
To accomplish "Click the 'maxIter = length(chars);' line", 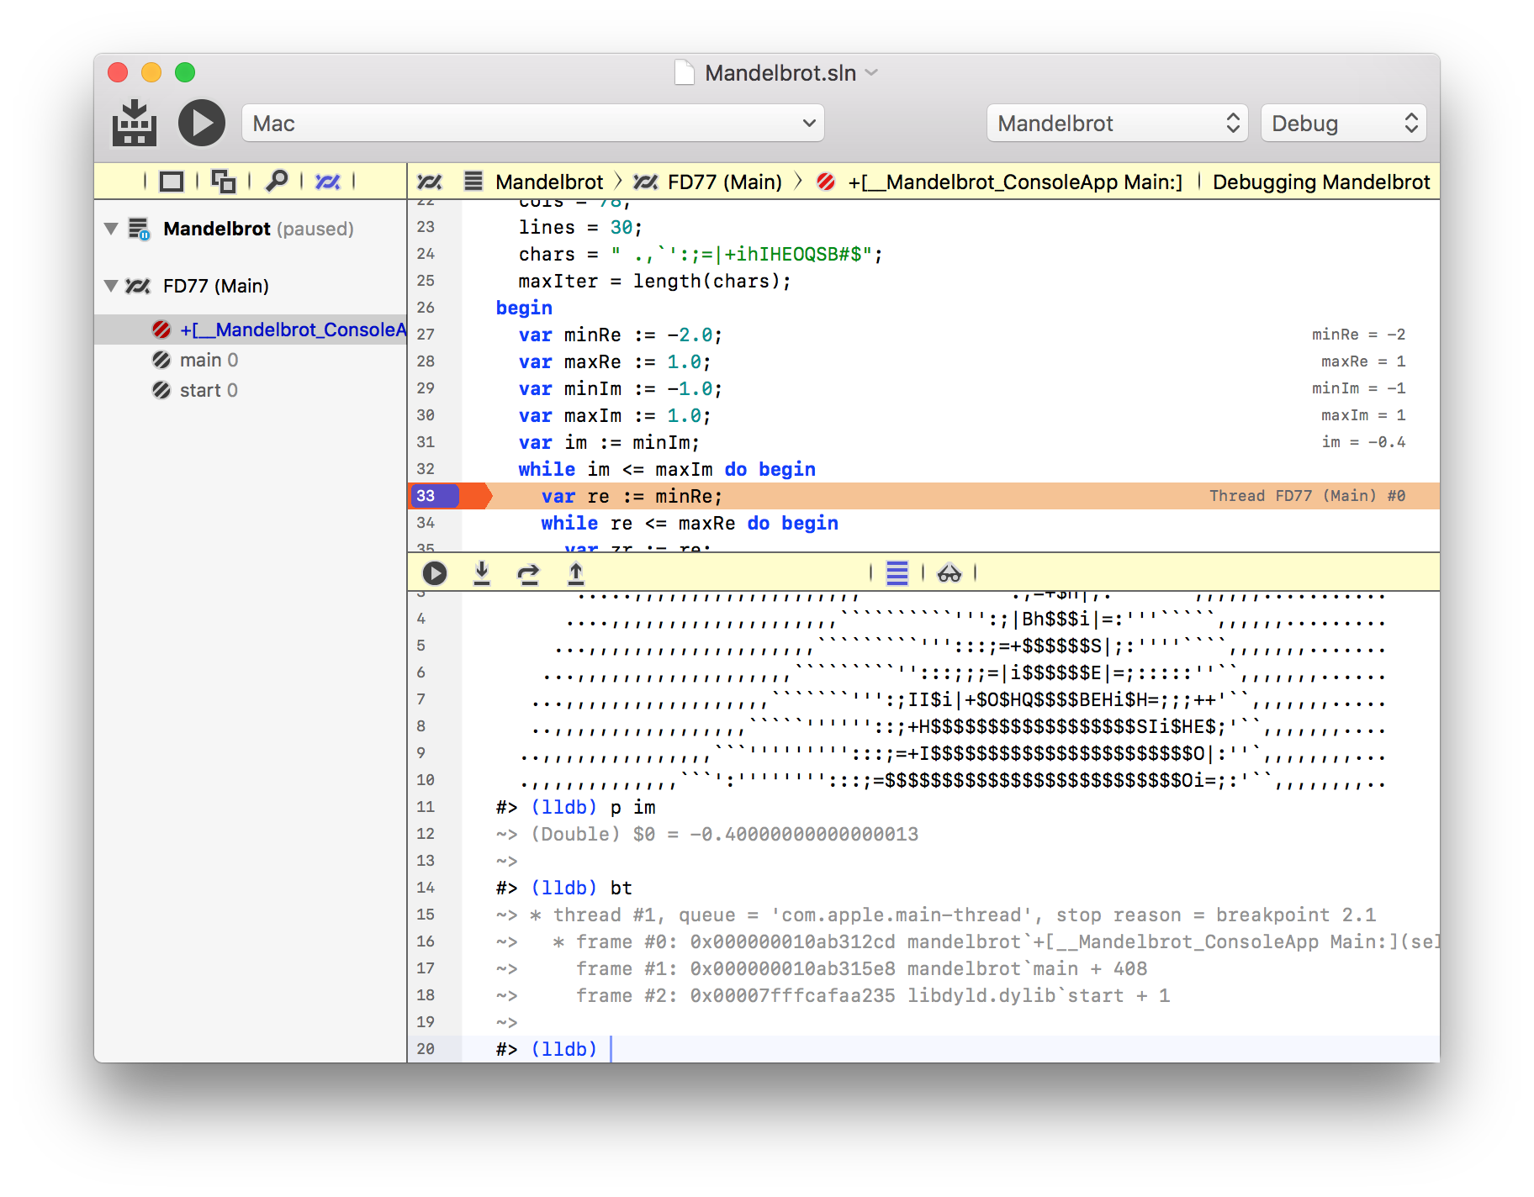I will (655, 281).
